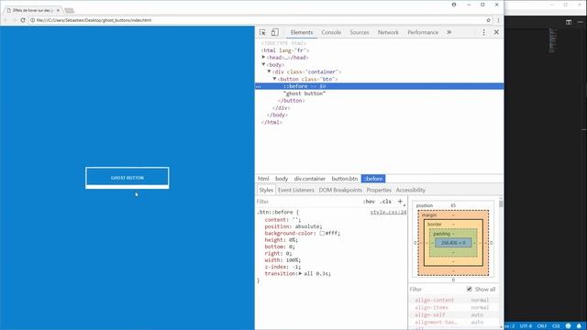Select div.container in the breadcrumb
Screen dimensions: 587x330
coord(310,179)
